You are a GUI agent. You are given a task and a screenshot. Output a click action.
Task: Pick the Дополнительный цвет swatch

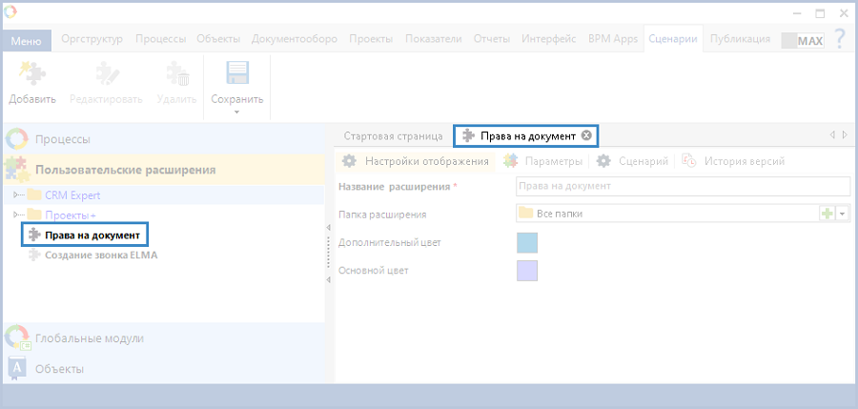526,242
